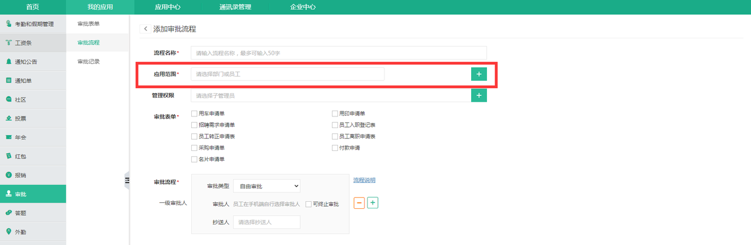The width and height of the screenshot is (751, 245).
Task: Remove approver level with orange minus button
Action: [359, 202]
